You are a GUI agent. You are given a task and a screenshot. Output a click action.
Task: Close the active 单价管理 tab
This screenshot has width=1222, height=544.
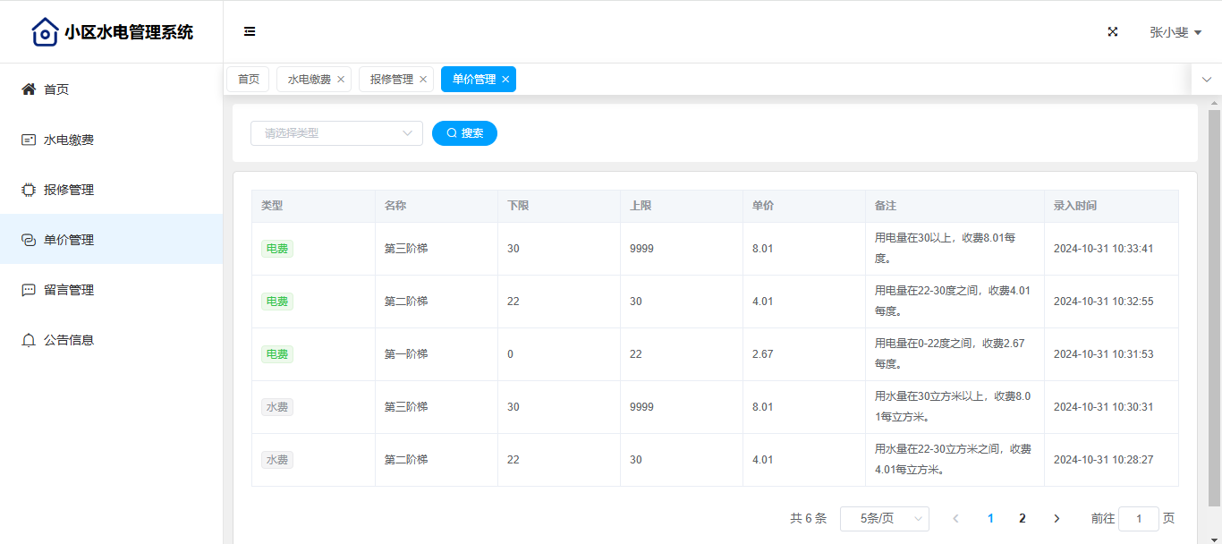pos(505,80)
